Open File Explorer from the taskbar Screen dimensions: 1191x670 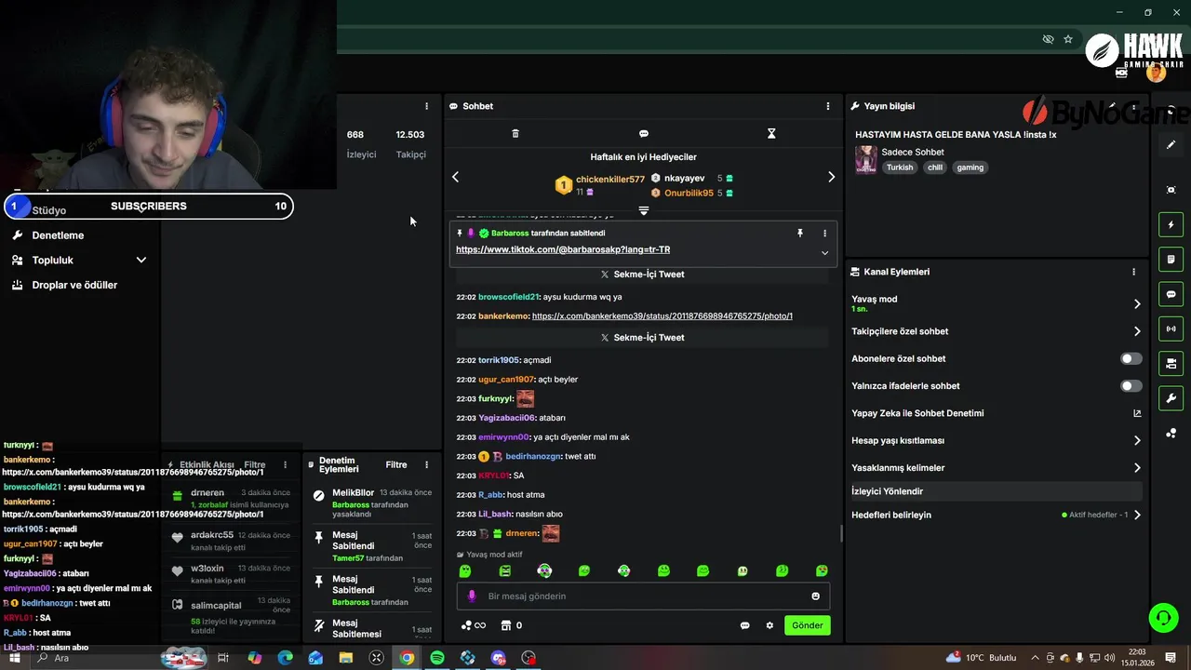(x=346, y=658)
